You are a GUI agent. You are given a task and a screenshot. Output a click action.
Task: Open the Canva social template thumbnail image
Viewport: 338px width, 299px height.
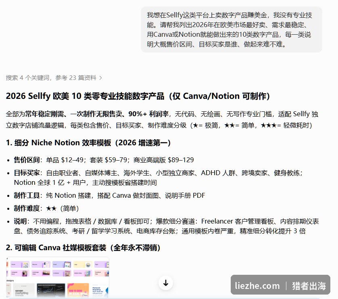point(58,277)
